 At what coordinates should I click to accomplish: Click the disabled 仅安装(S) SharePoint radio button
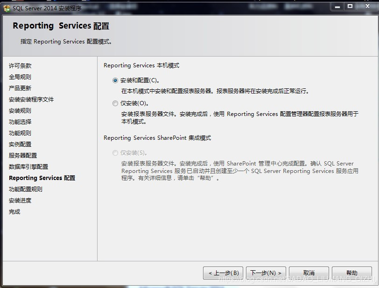pyautogui.click(x=115, y=153)
